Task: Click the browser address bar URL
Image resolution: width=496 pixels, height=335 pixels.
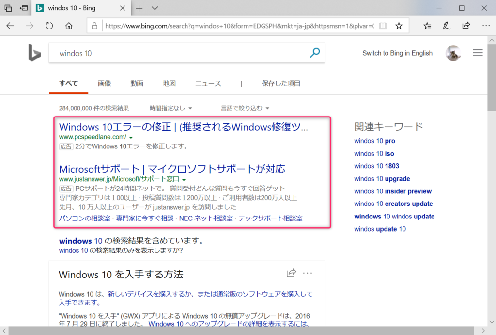Action: coord(239,26)
